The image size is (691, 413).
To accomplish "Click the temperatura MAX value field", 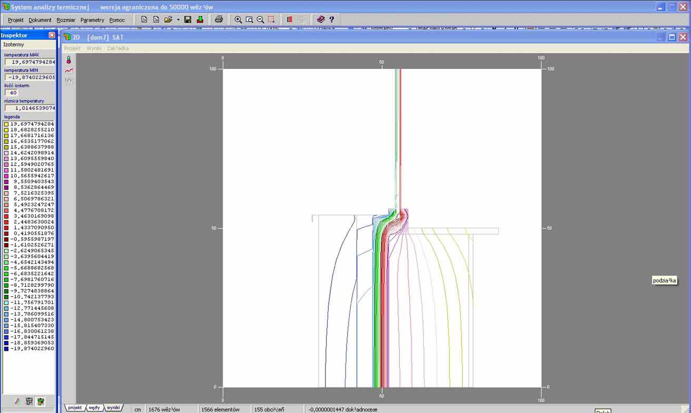I will 30,62.
